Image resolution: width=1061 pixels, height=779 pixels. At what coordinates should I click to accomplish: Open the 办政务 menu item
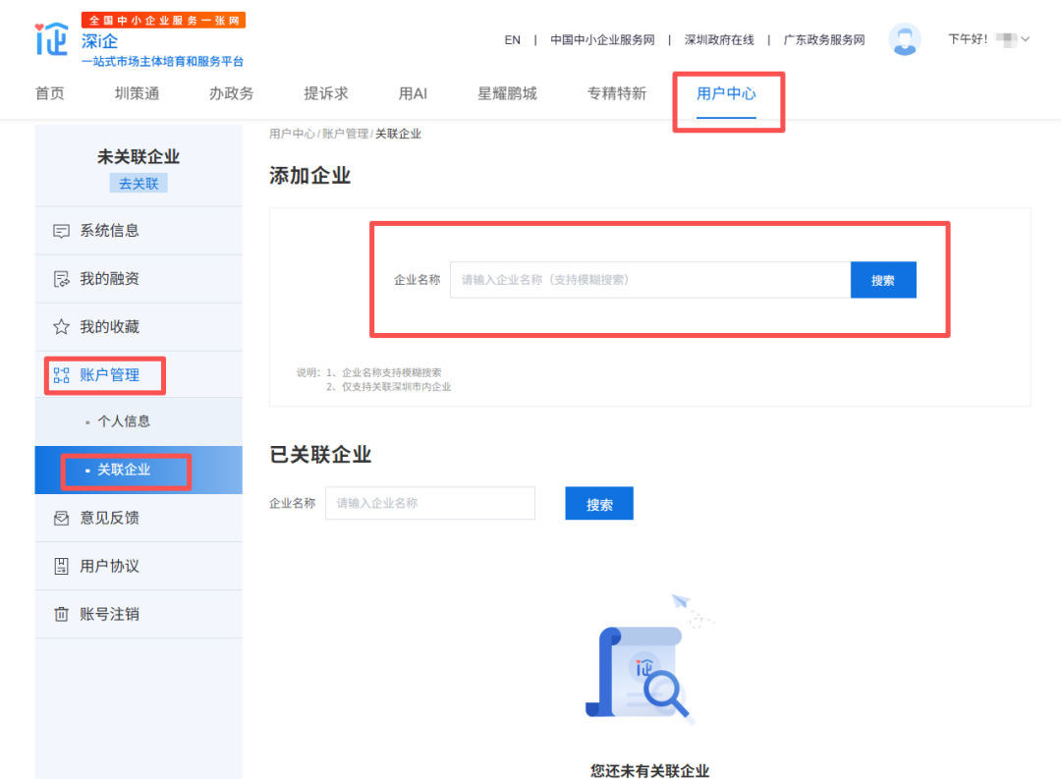231,93
